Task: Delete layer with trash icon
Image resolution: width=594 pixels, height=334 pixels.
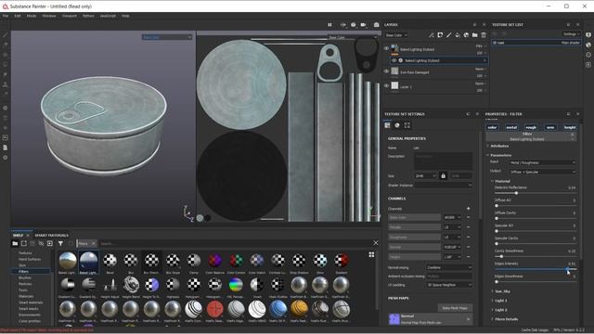Action: 484,35
